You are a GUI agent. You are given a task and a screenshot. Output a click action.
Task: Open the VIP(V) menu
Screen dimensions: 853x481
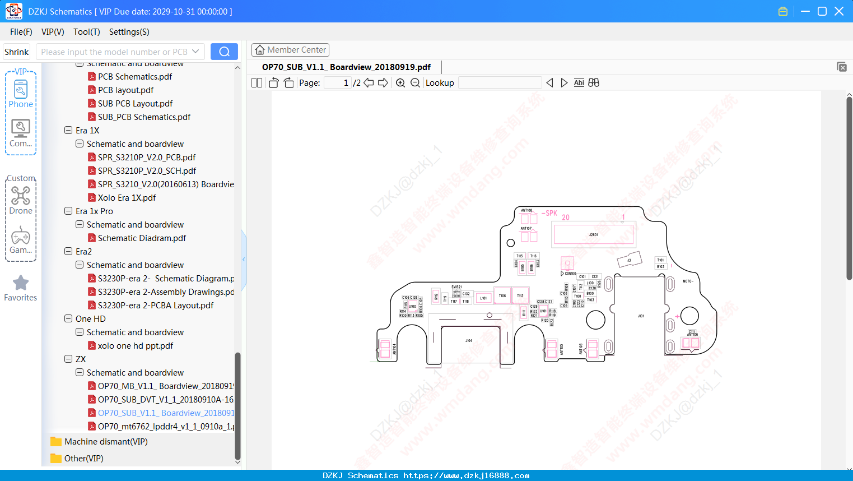coord(53,32)
